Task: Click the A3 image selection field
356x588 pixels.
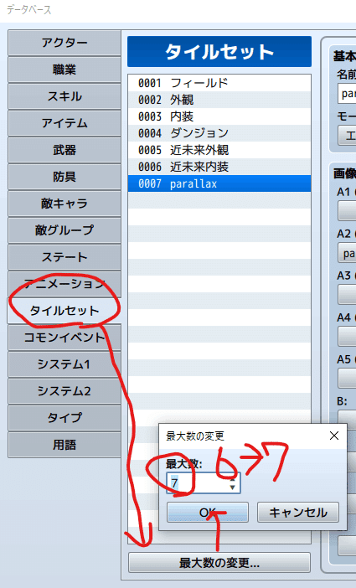Action: point(348,294)
